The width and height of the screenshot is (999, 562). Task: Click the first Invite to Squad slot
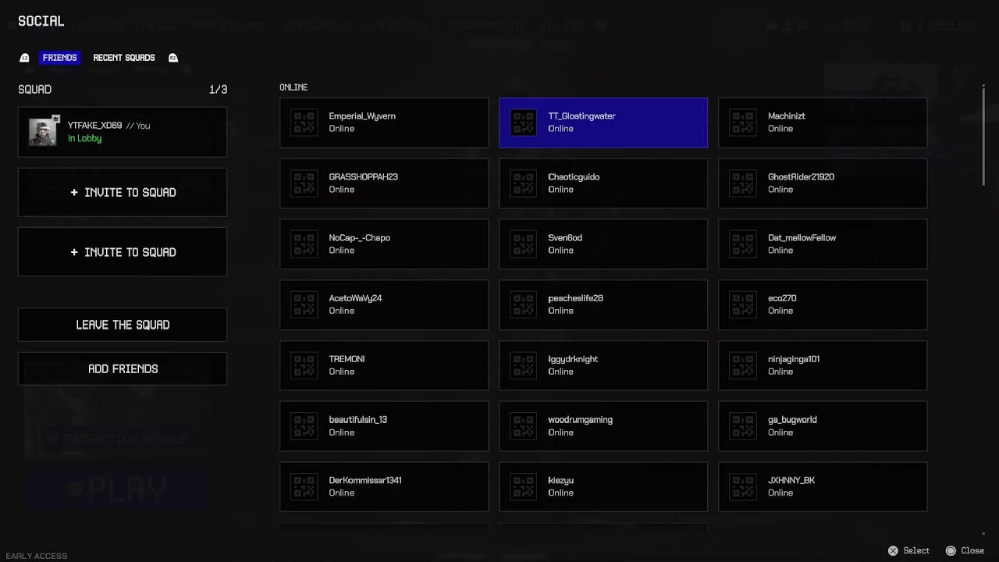pyautogui.click(x=123, y=192)
